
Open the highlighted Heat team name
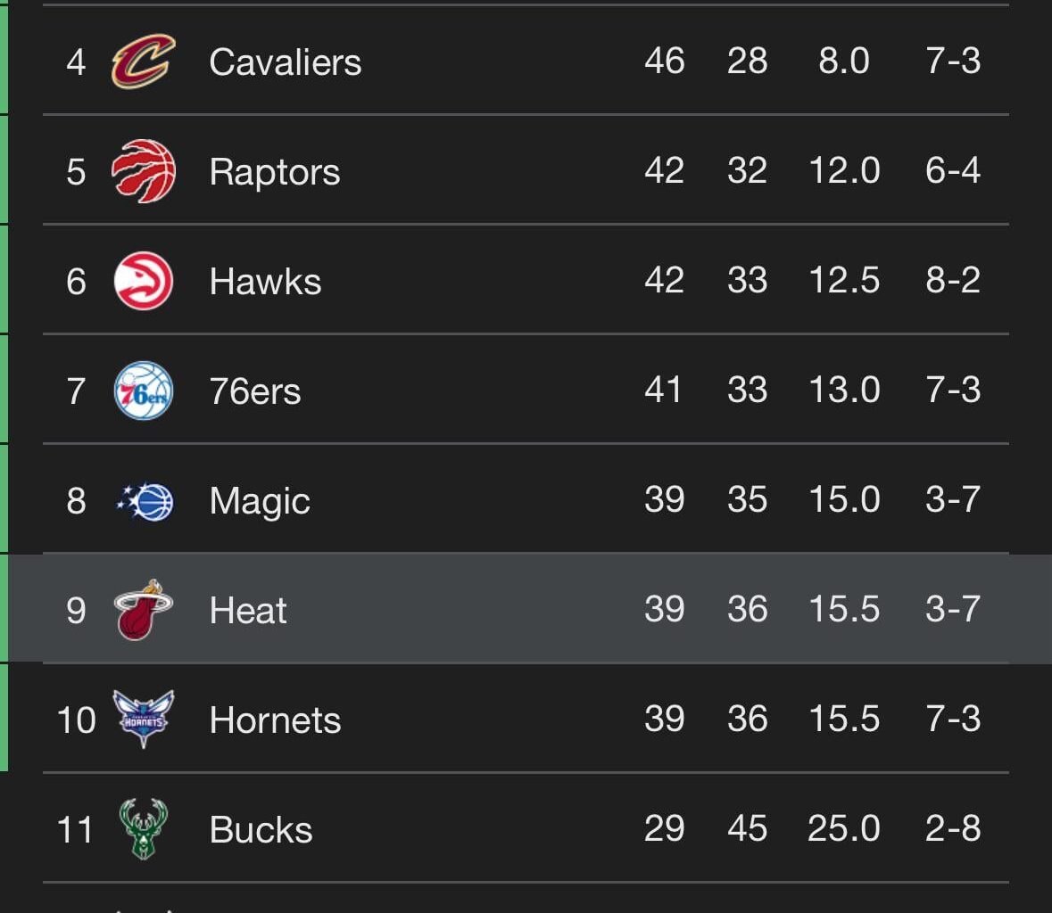(x=247, y=611)
